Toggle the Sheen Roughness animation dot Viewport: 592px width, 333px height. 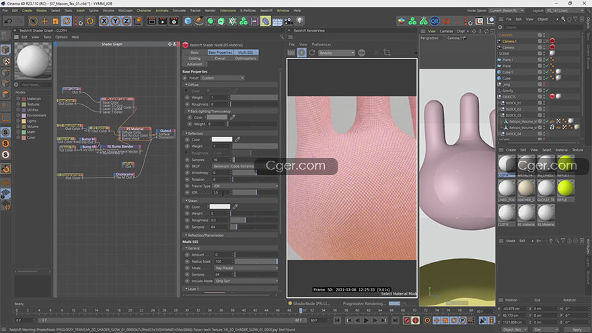[x=187, y=220]
